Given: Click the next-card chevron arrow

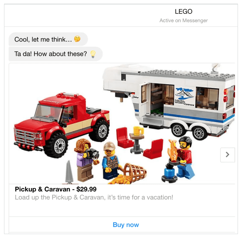Looking at the screenshot, I should 227,155.
